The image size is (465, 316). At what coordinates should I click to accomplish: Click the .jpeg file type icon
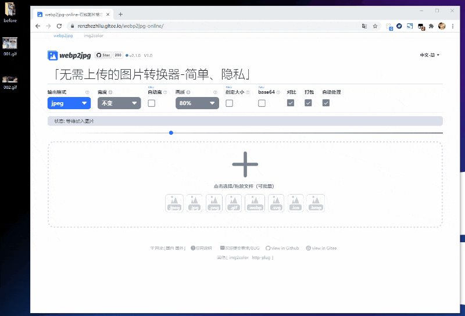click(174, 203)
